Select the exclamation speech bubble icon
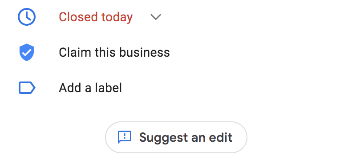Viewport: 348px width, 163px height. [124, 137]
